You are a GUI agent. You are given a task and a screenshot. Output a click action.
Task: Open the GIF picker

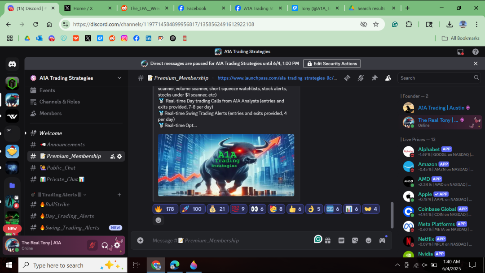coord(341,240)
